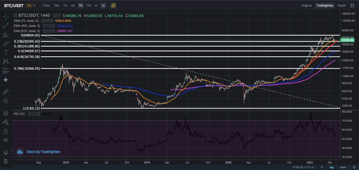Toggle log scale mode
359x170 pixels.
coord(332,167)
